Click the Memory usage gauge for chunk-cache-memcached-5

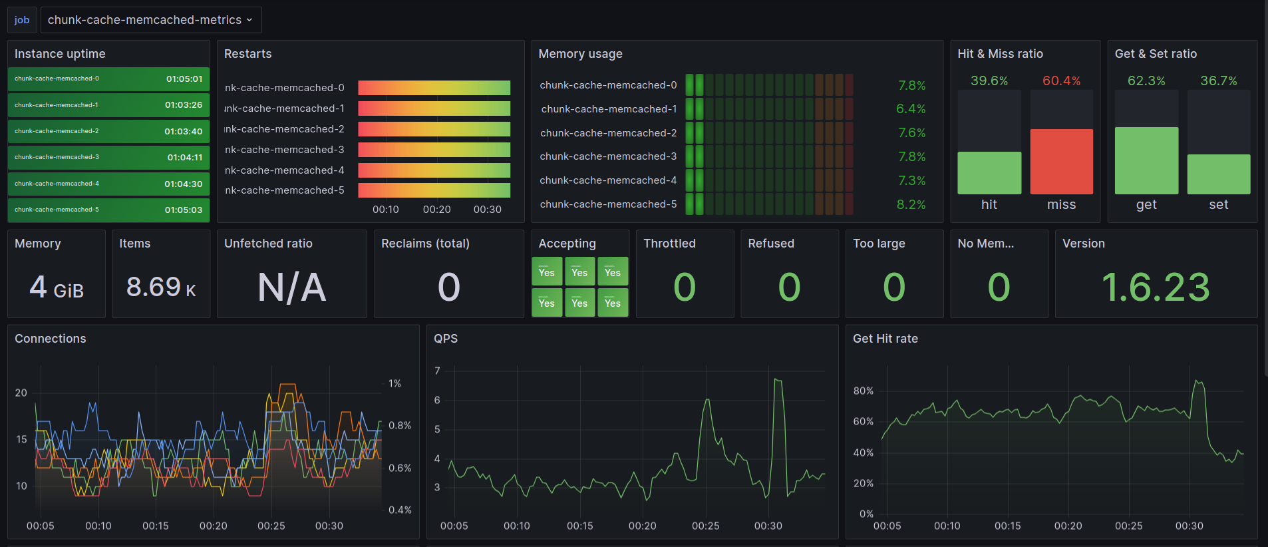[x=769, y=204]
